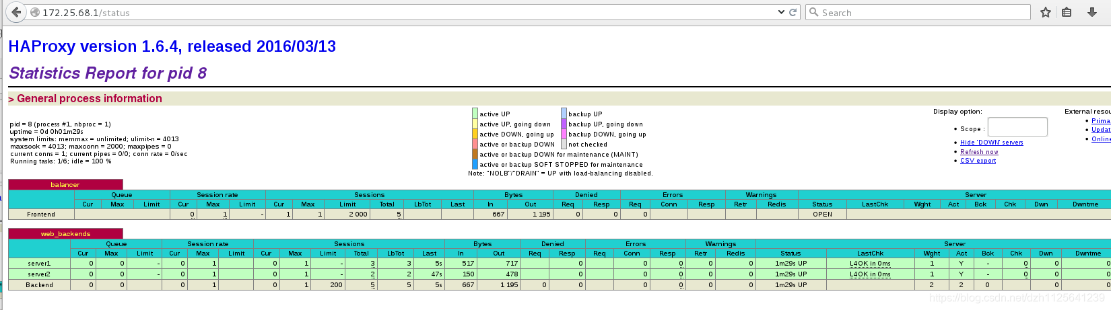This screenshot has width=1111, height=310.
Task: Click the HAProxy version 1.6.4 heading
Action: [x=172, y=46]
